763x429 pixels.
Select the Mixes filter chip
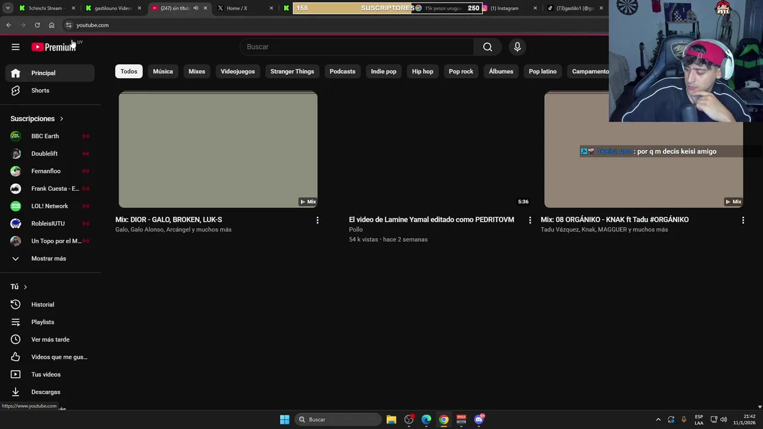click(197, 71)
